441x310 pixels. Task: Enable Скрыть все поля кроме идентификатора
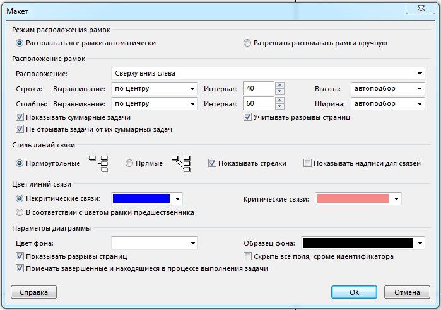coord(247,256)
